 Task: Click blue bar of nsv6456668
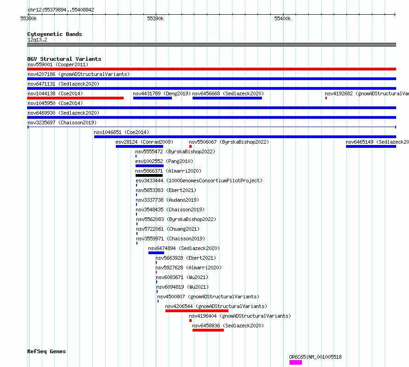coord(227,98)
